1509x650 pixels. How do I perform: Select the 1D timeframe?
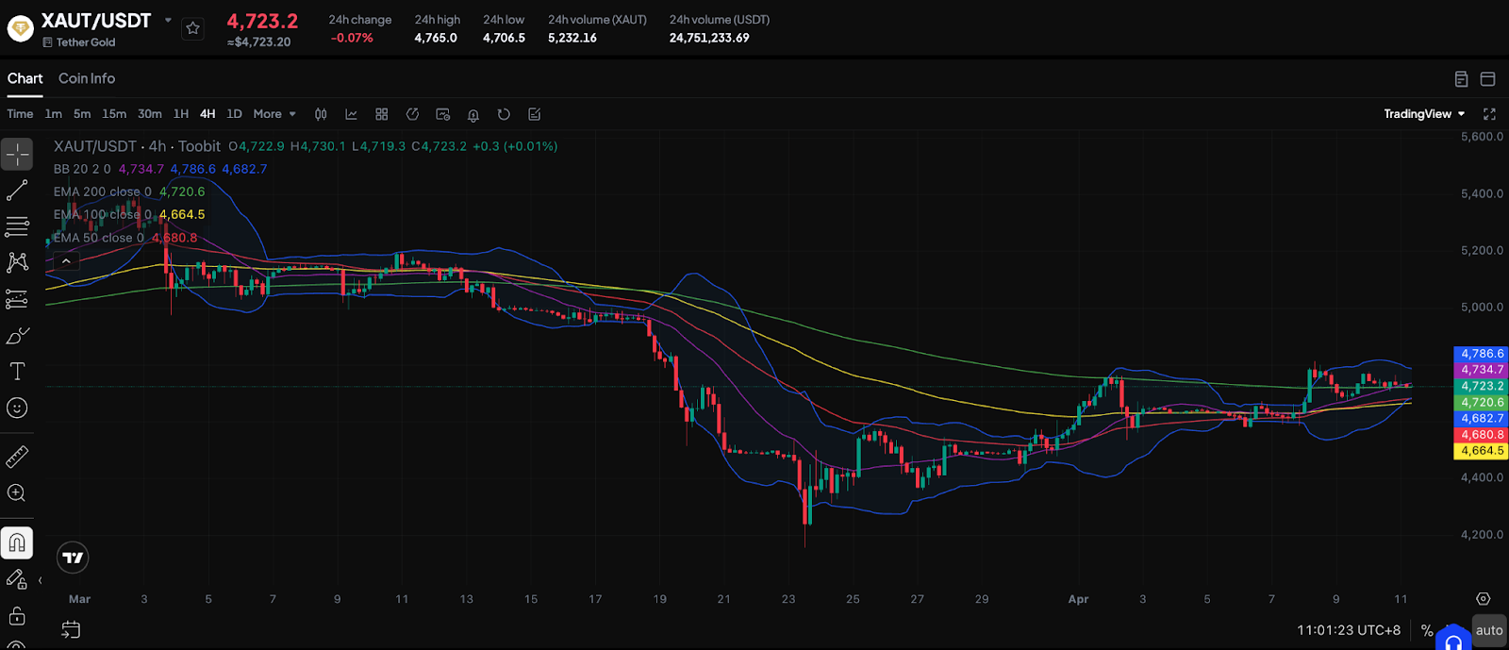[234, 114]
